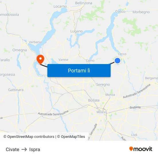
Task: Click the Lecco label near origin
Action: pyautogui.click(x=122, y=54)
